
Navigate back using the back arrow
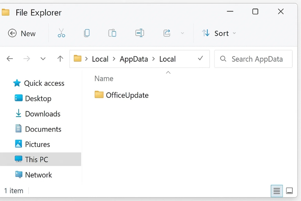(10, 58)
